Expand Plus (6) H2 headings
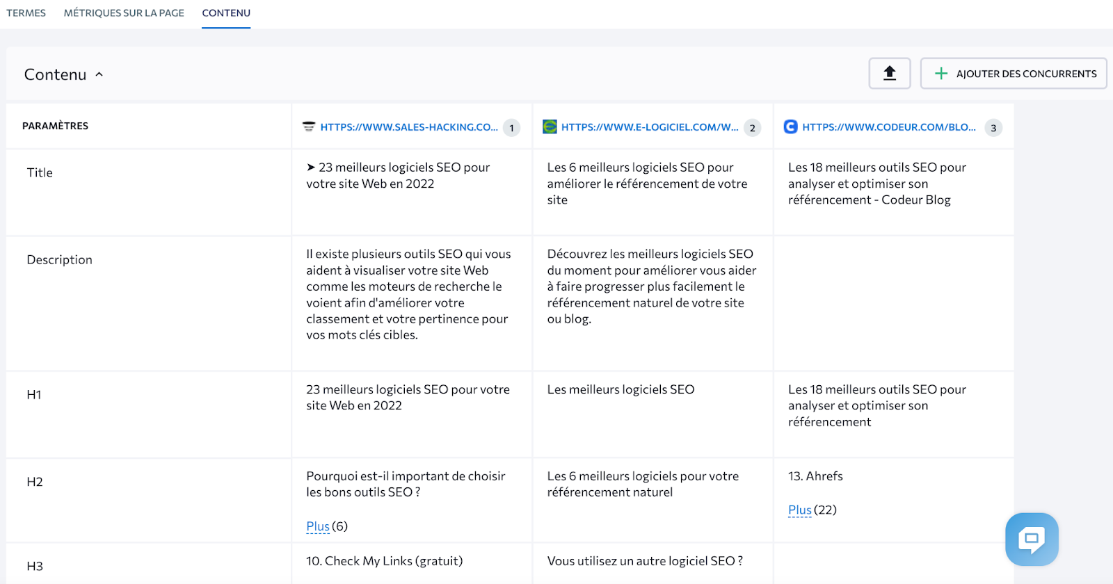Viewport: 1113px width, 584px height. (318, 526)
